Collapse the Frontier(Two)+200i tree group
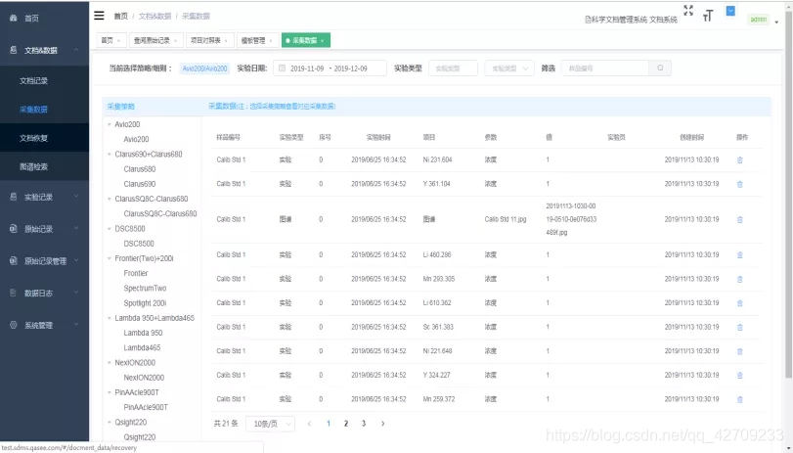793x453 pixels. [x=110, y=258]
